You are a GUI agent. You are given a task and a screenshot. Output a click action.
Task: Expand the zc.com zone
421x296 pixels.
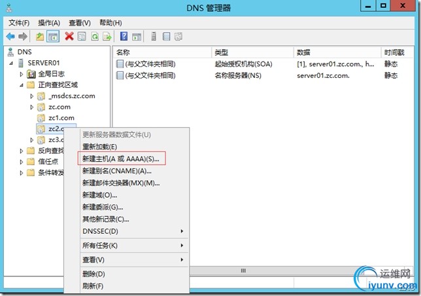31,107
